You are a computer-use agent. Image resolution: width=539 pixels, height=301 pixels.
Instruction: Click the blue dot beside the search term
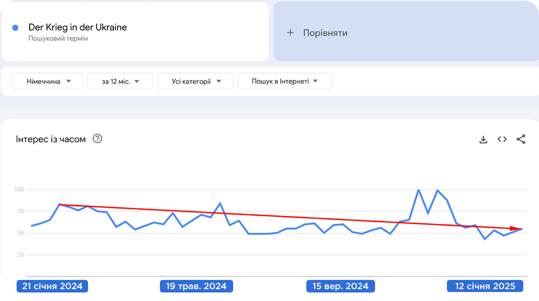tap(15, 28)
